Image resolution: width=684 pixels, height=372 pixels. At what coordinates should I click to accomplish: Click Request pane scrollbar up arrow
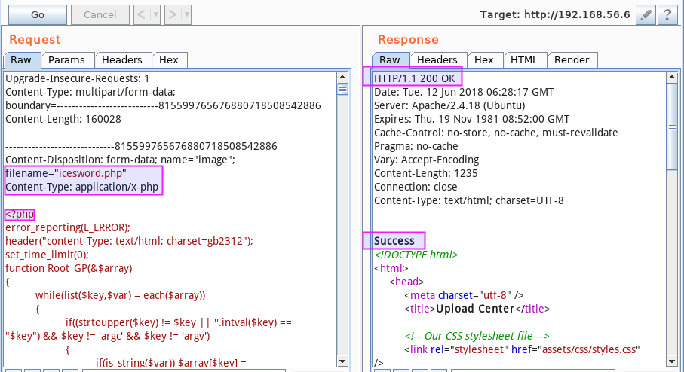[342, 77]
